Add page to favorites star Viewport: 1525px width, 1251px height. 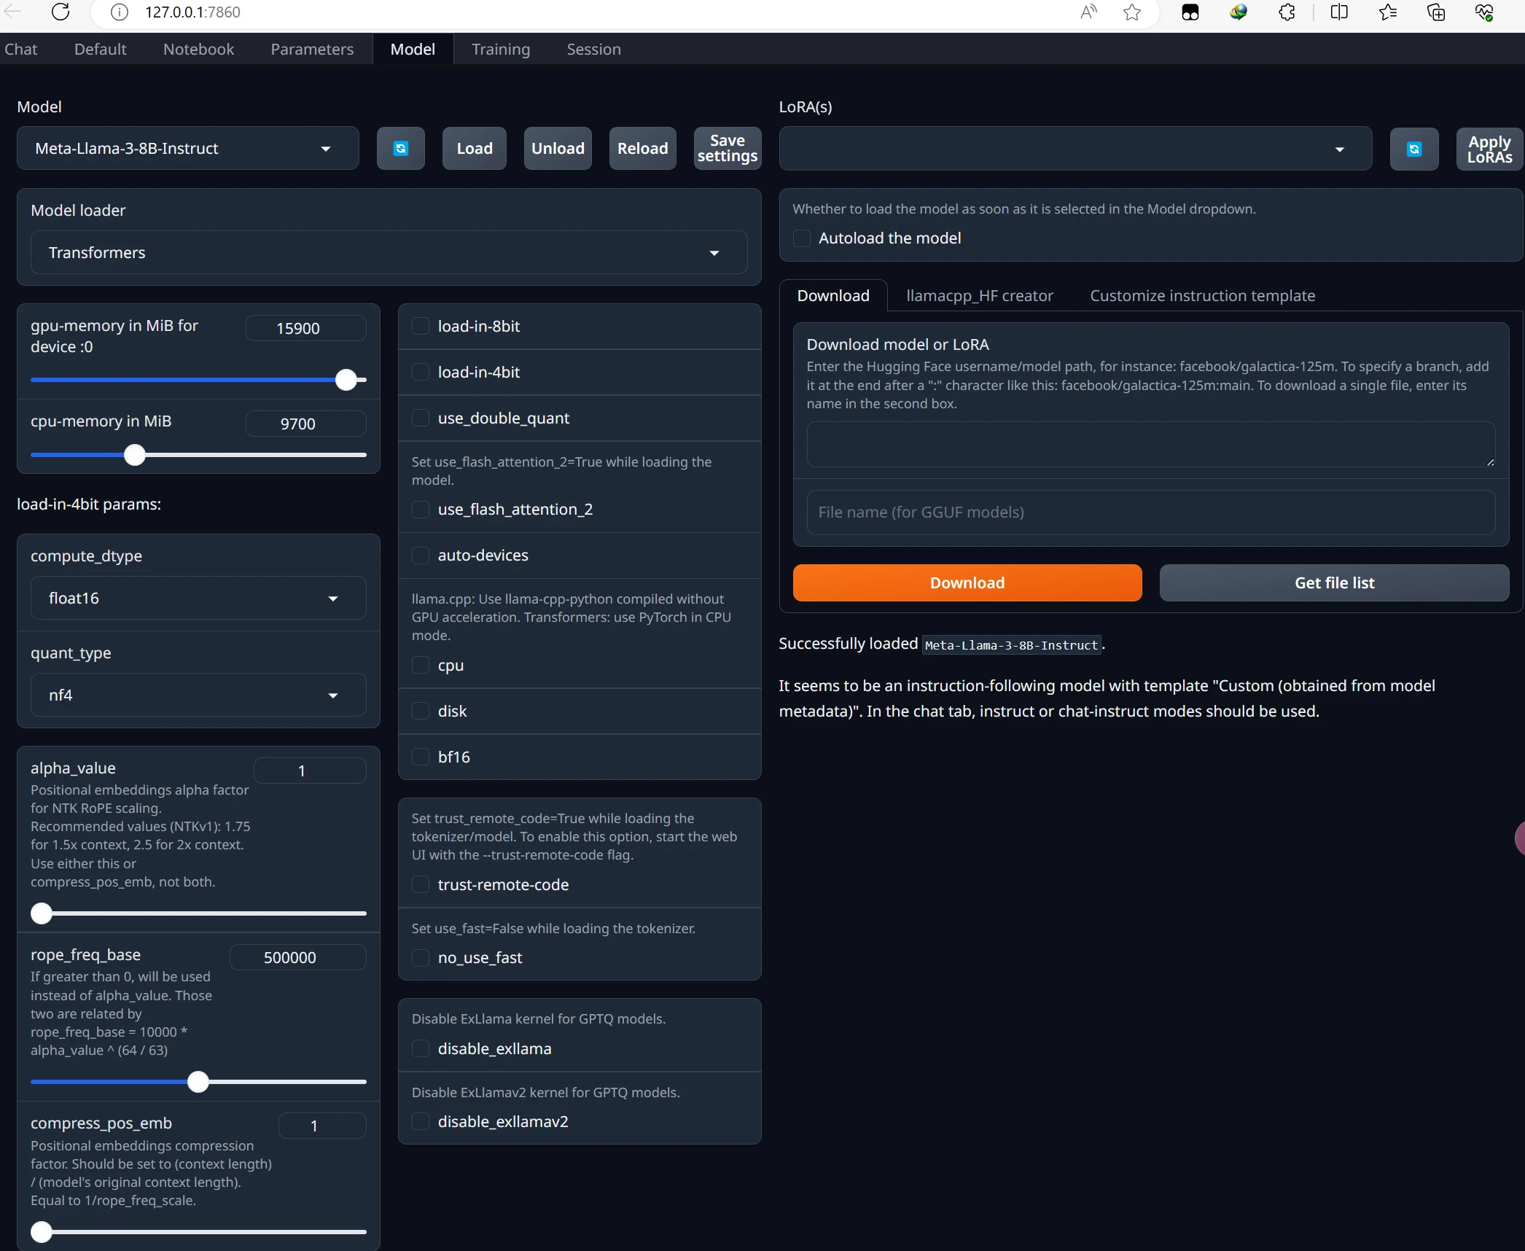[x=1131, y=12]
